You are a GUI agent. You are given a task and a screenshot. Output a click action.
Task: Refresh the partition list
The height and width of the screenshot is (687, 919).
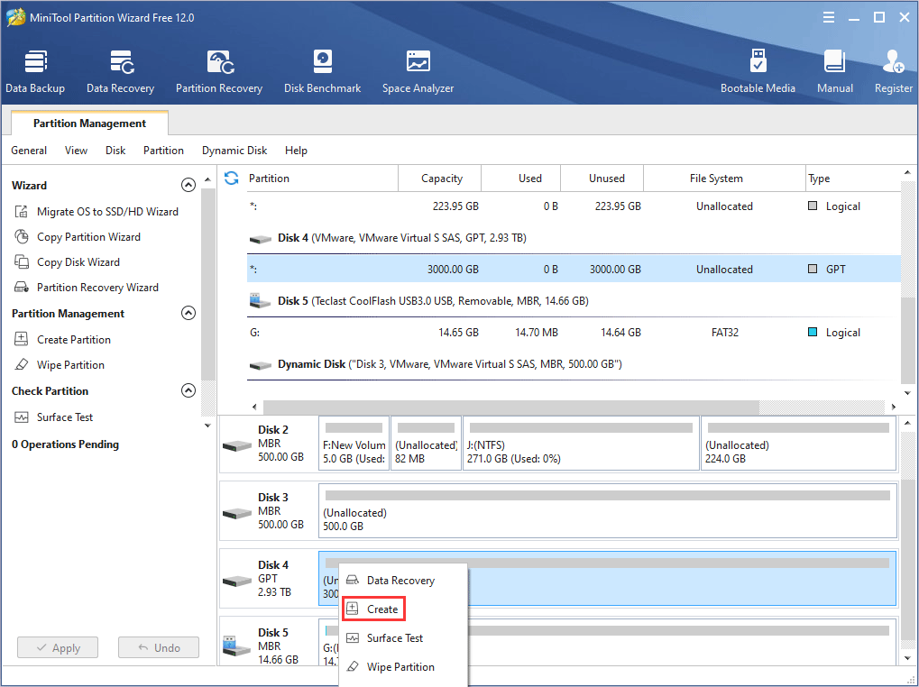coord(232,179)
